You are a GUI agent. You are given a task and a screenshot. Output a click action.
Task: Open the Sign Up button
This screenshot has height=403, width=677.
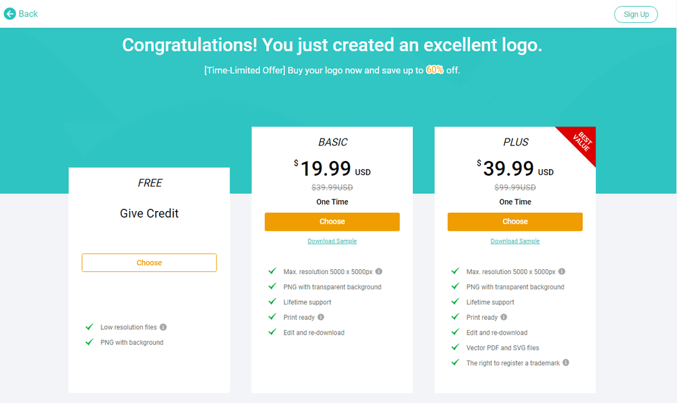(636, 14)
